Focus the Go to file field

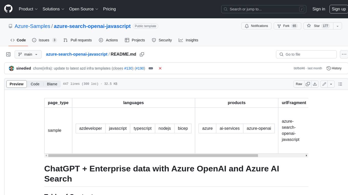(x=306, y=54)
